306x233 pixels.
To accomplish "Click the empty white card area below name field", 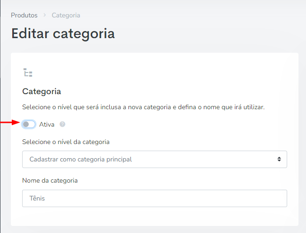I will (154, 216).
